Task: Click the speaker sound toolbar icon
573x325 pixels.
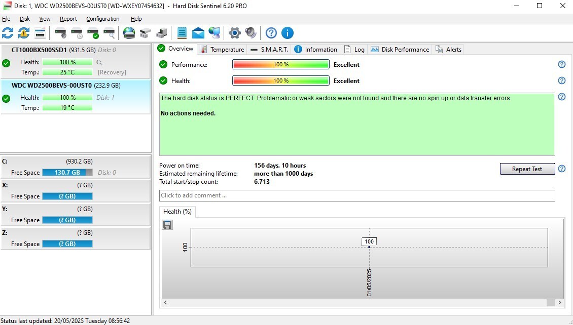Action: point(250,33)
